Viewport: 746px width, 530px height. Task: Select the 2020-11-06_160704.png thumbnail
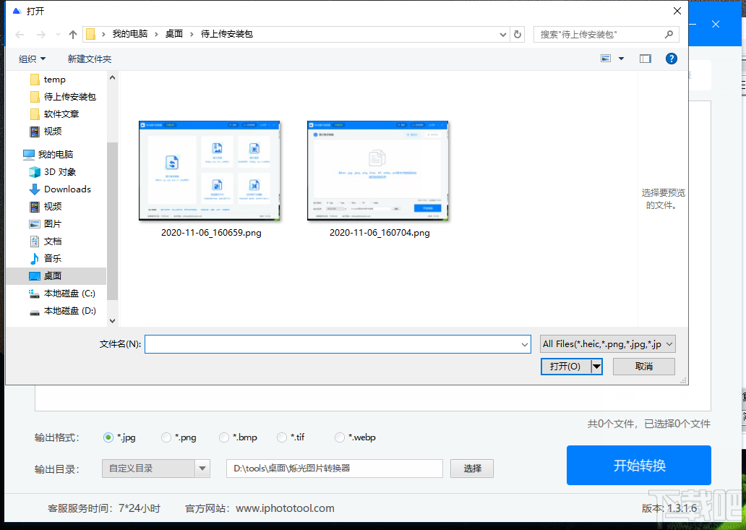tap(377, 171)
